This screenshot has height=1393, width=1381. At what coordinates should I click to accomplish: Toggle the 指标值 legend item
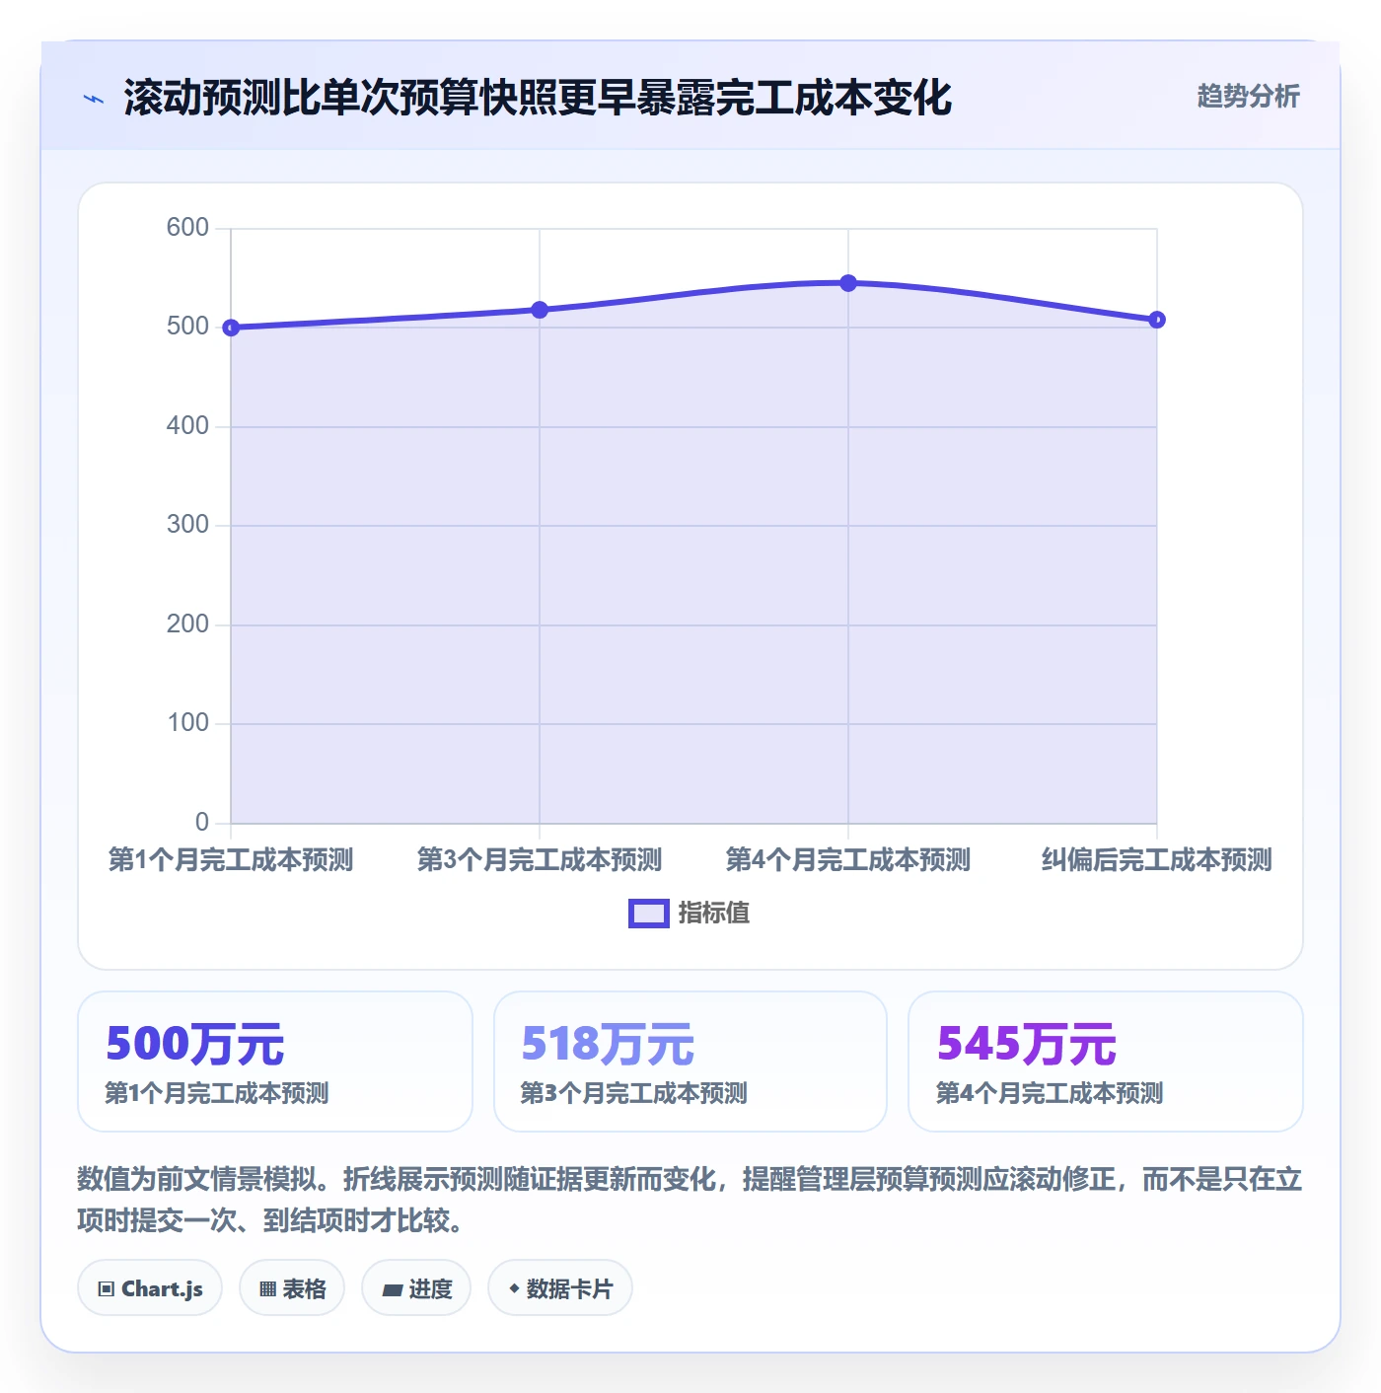tap(689, 913)
